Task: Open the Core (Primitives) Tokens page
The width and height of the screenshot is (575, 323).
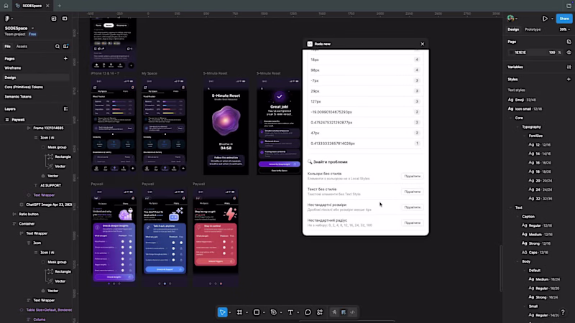Action: click(24, 87)
